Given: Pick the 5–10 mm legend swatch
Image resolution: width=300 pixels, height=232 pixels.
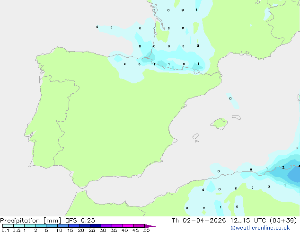Looking at the screenshot, I should coord(52,226).
